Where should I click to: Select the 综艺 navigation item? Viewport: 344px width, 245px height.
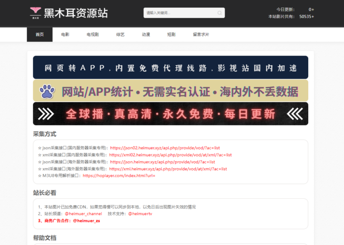click(x=120, y=34)
